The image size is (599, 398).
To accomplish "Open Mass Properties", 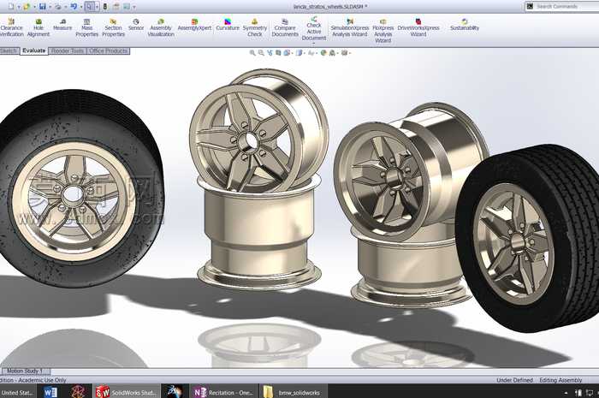I will pyautogui.click(x=86, y=27).
